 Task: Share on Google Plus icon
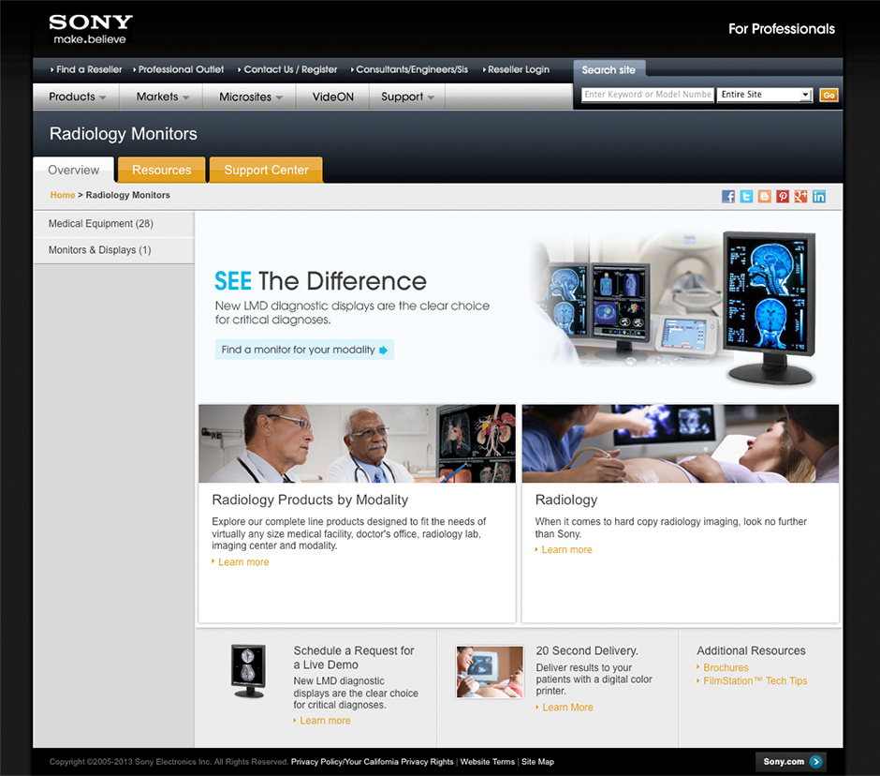(x=800, y=196)
